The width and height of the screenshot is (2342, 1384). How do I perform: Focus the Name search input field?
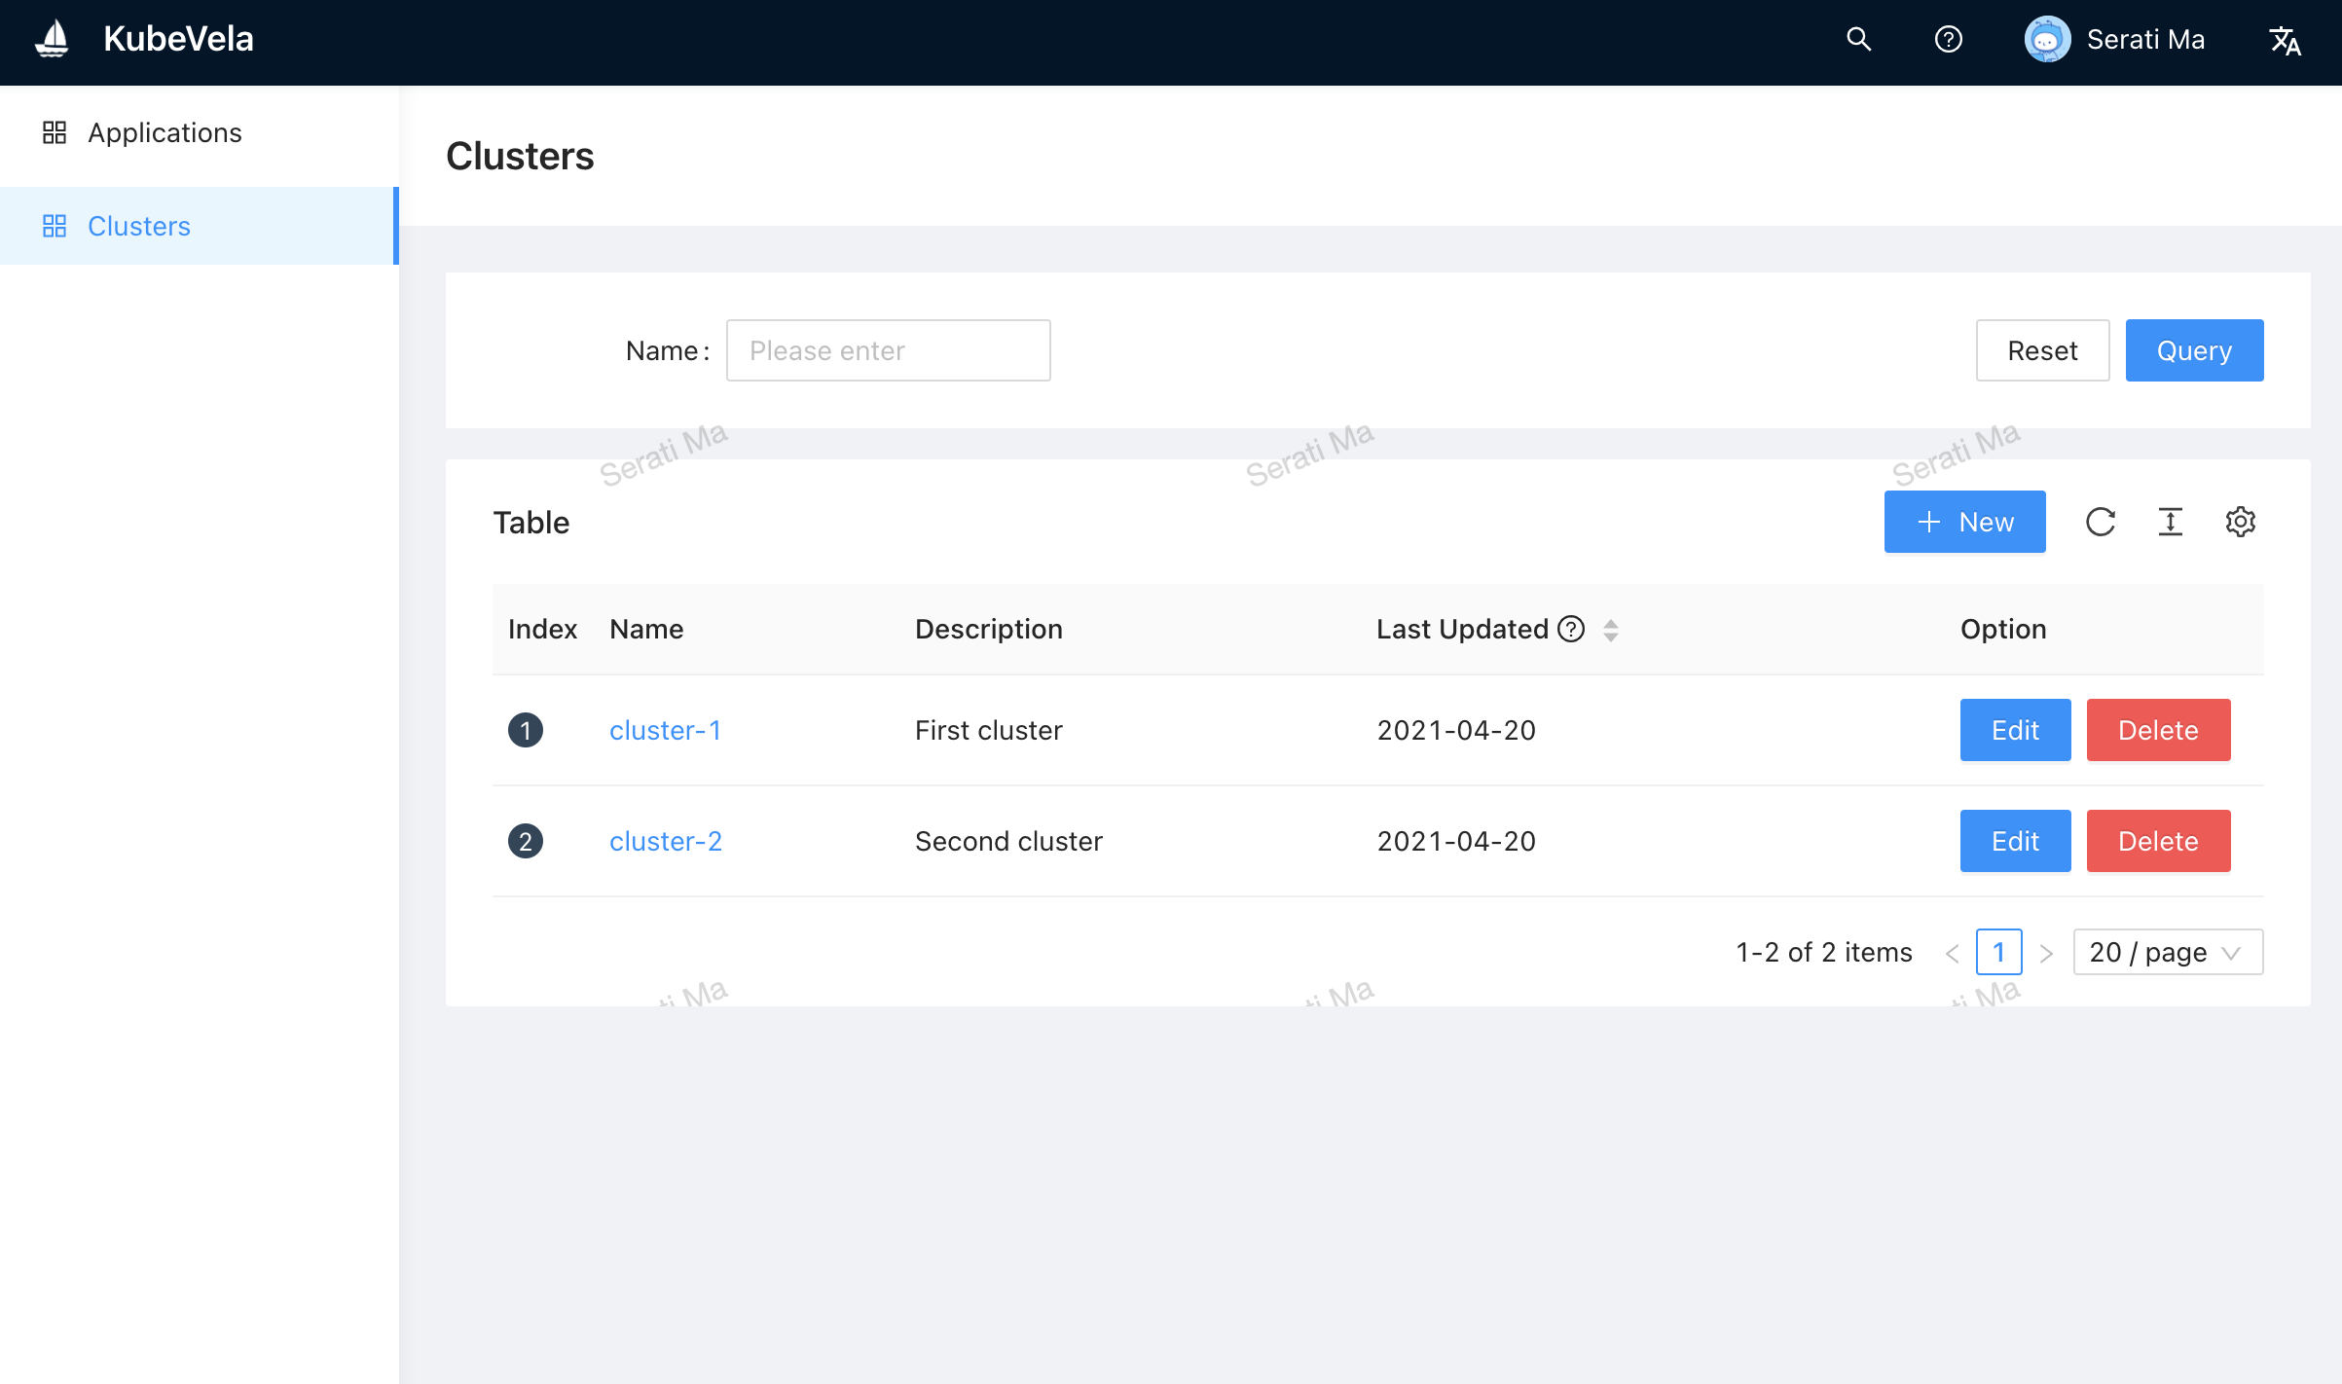point(888,350)
